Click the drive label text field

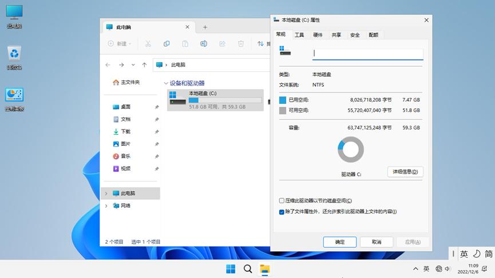click(x=368, y=54)
